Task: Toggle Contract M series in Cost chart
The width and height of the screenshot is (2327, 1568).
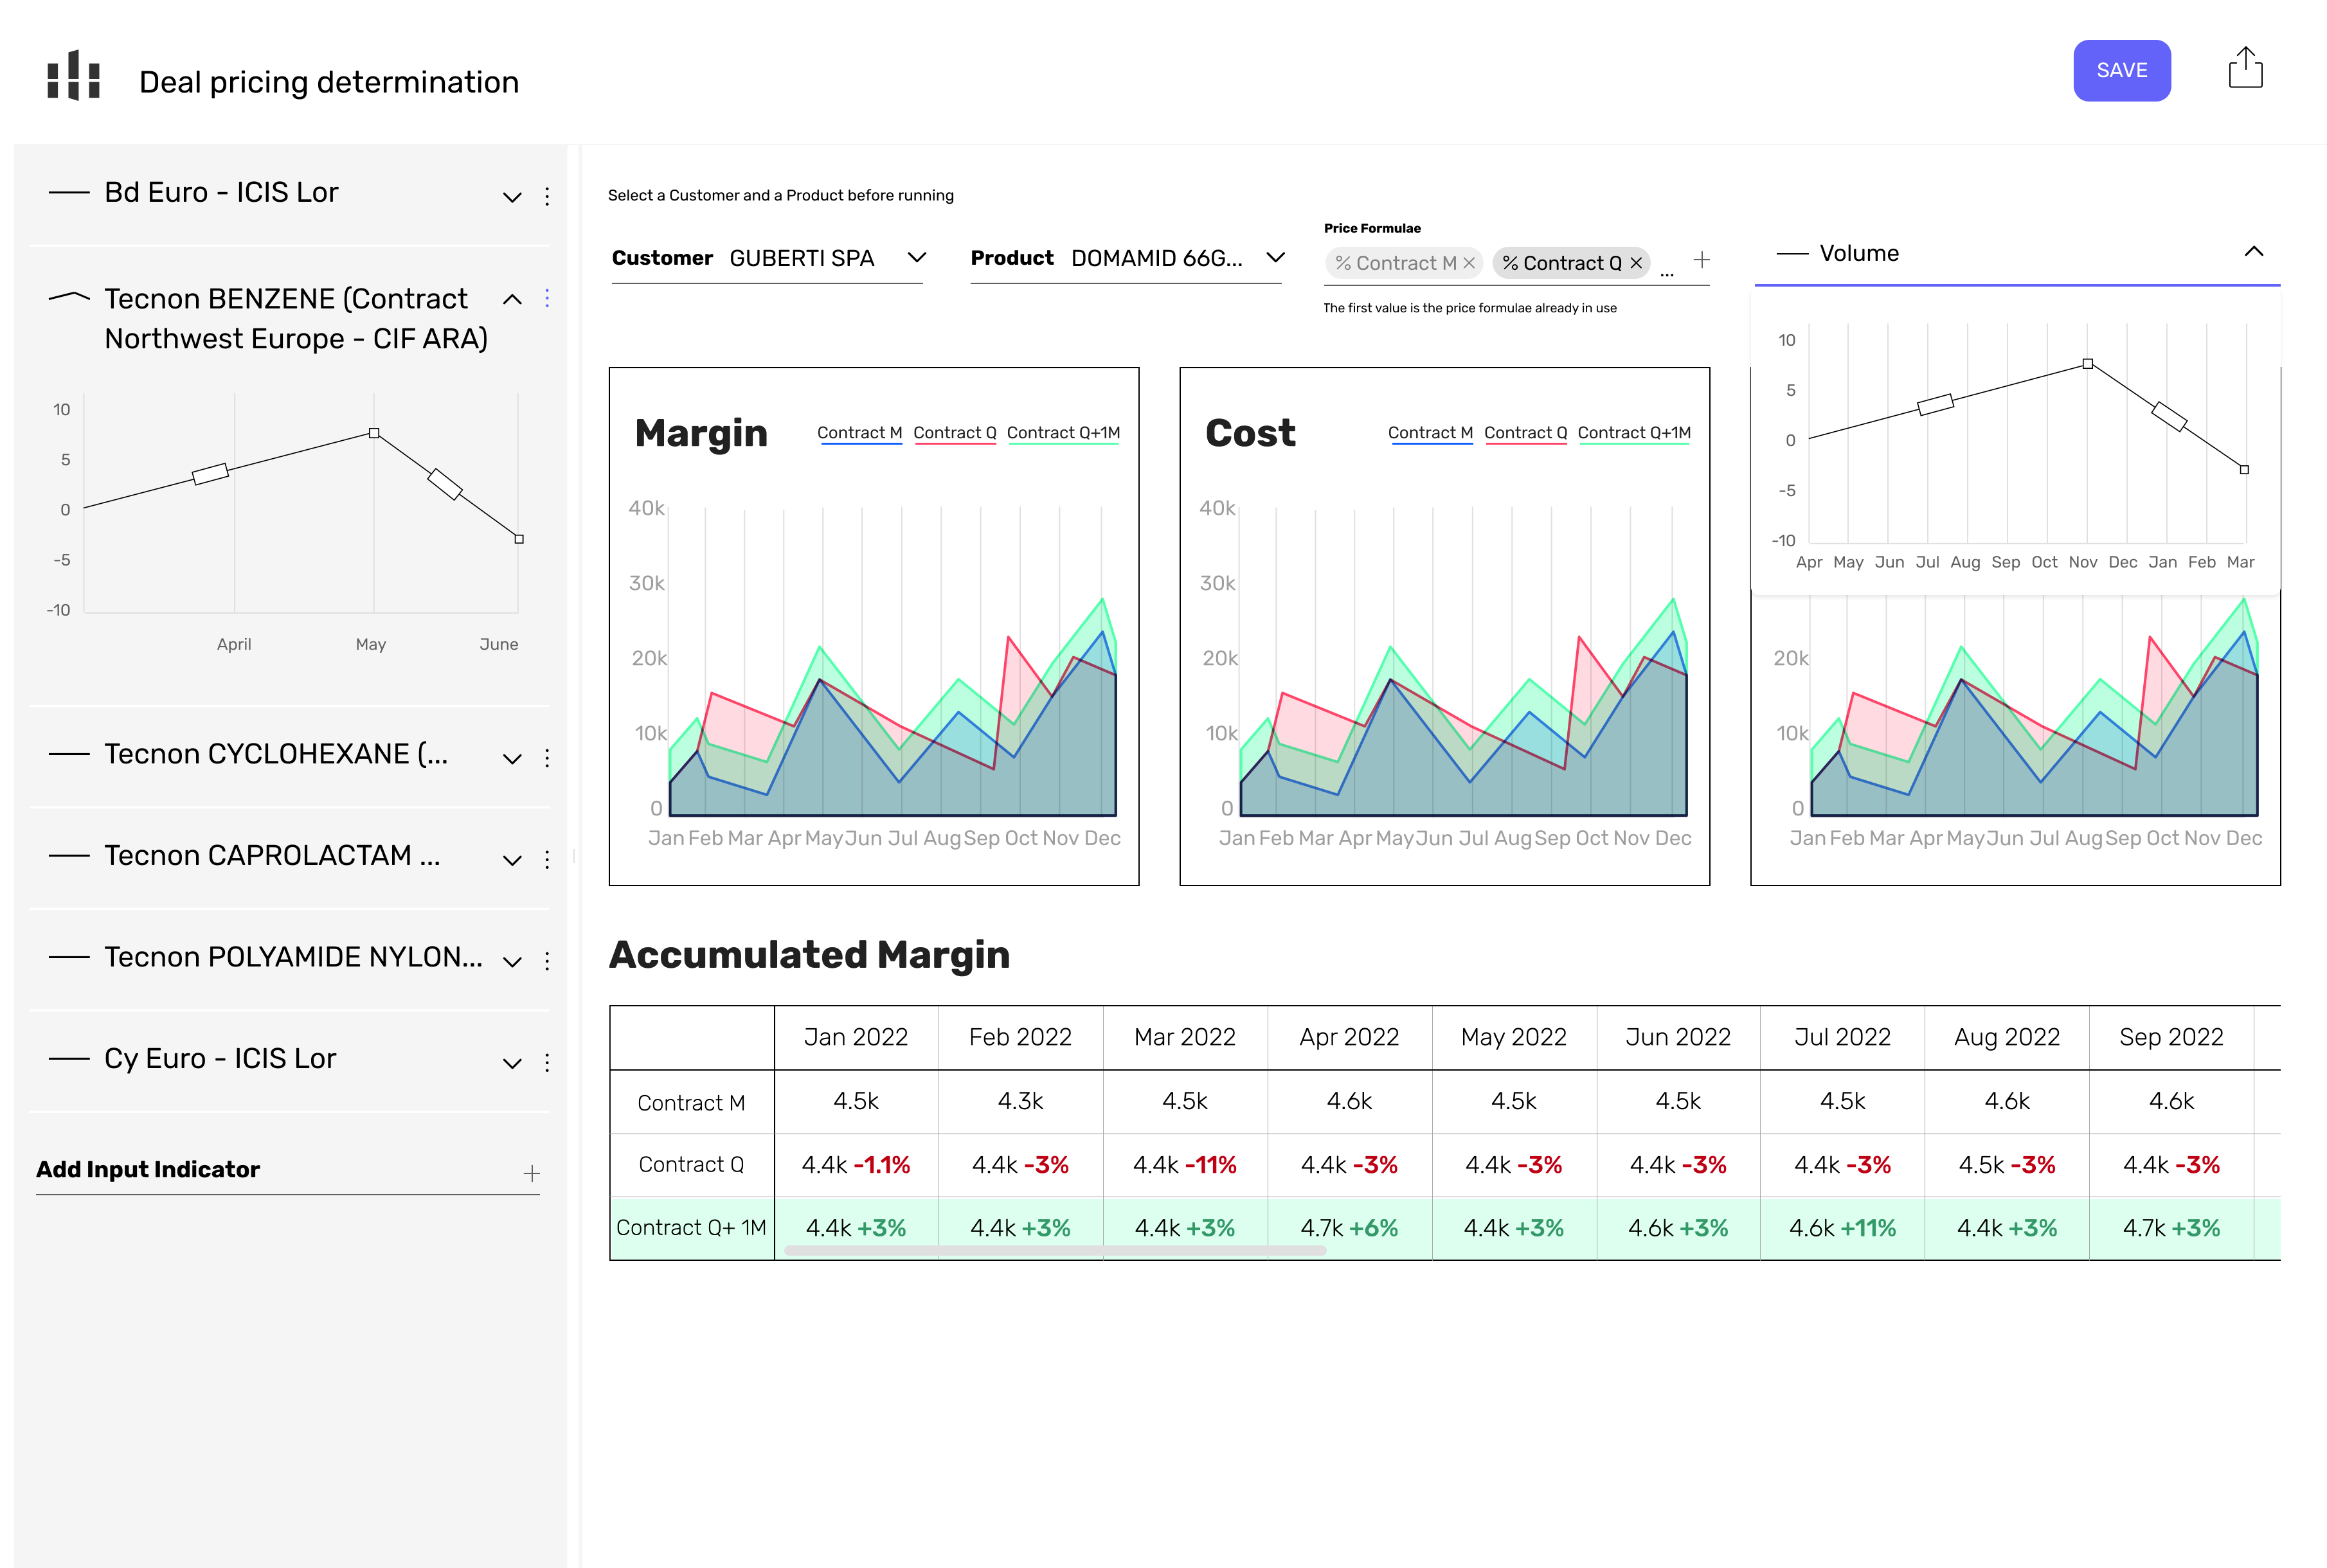Action: 1430,433
